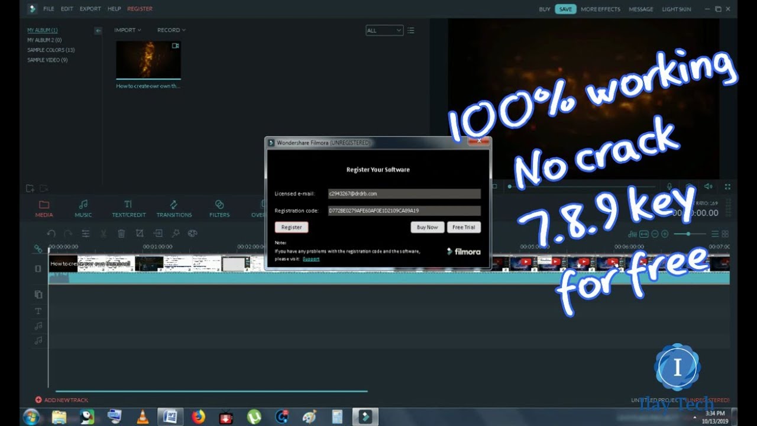757x426 pixels.
Task: Click the timeline Export-to-frame icon
Action: pos(158,234)
